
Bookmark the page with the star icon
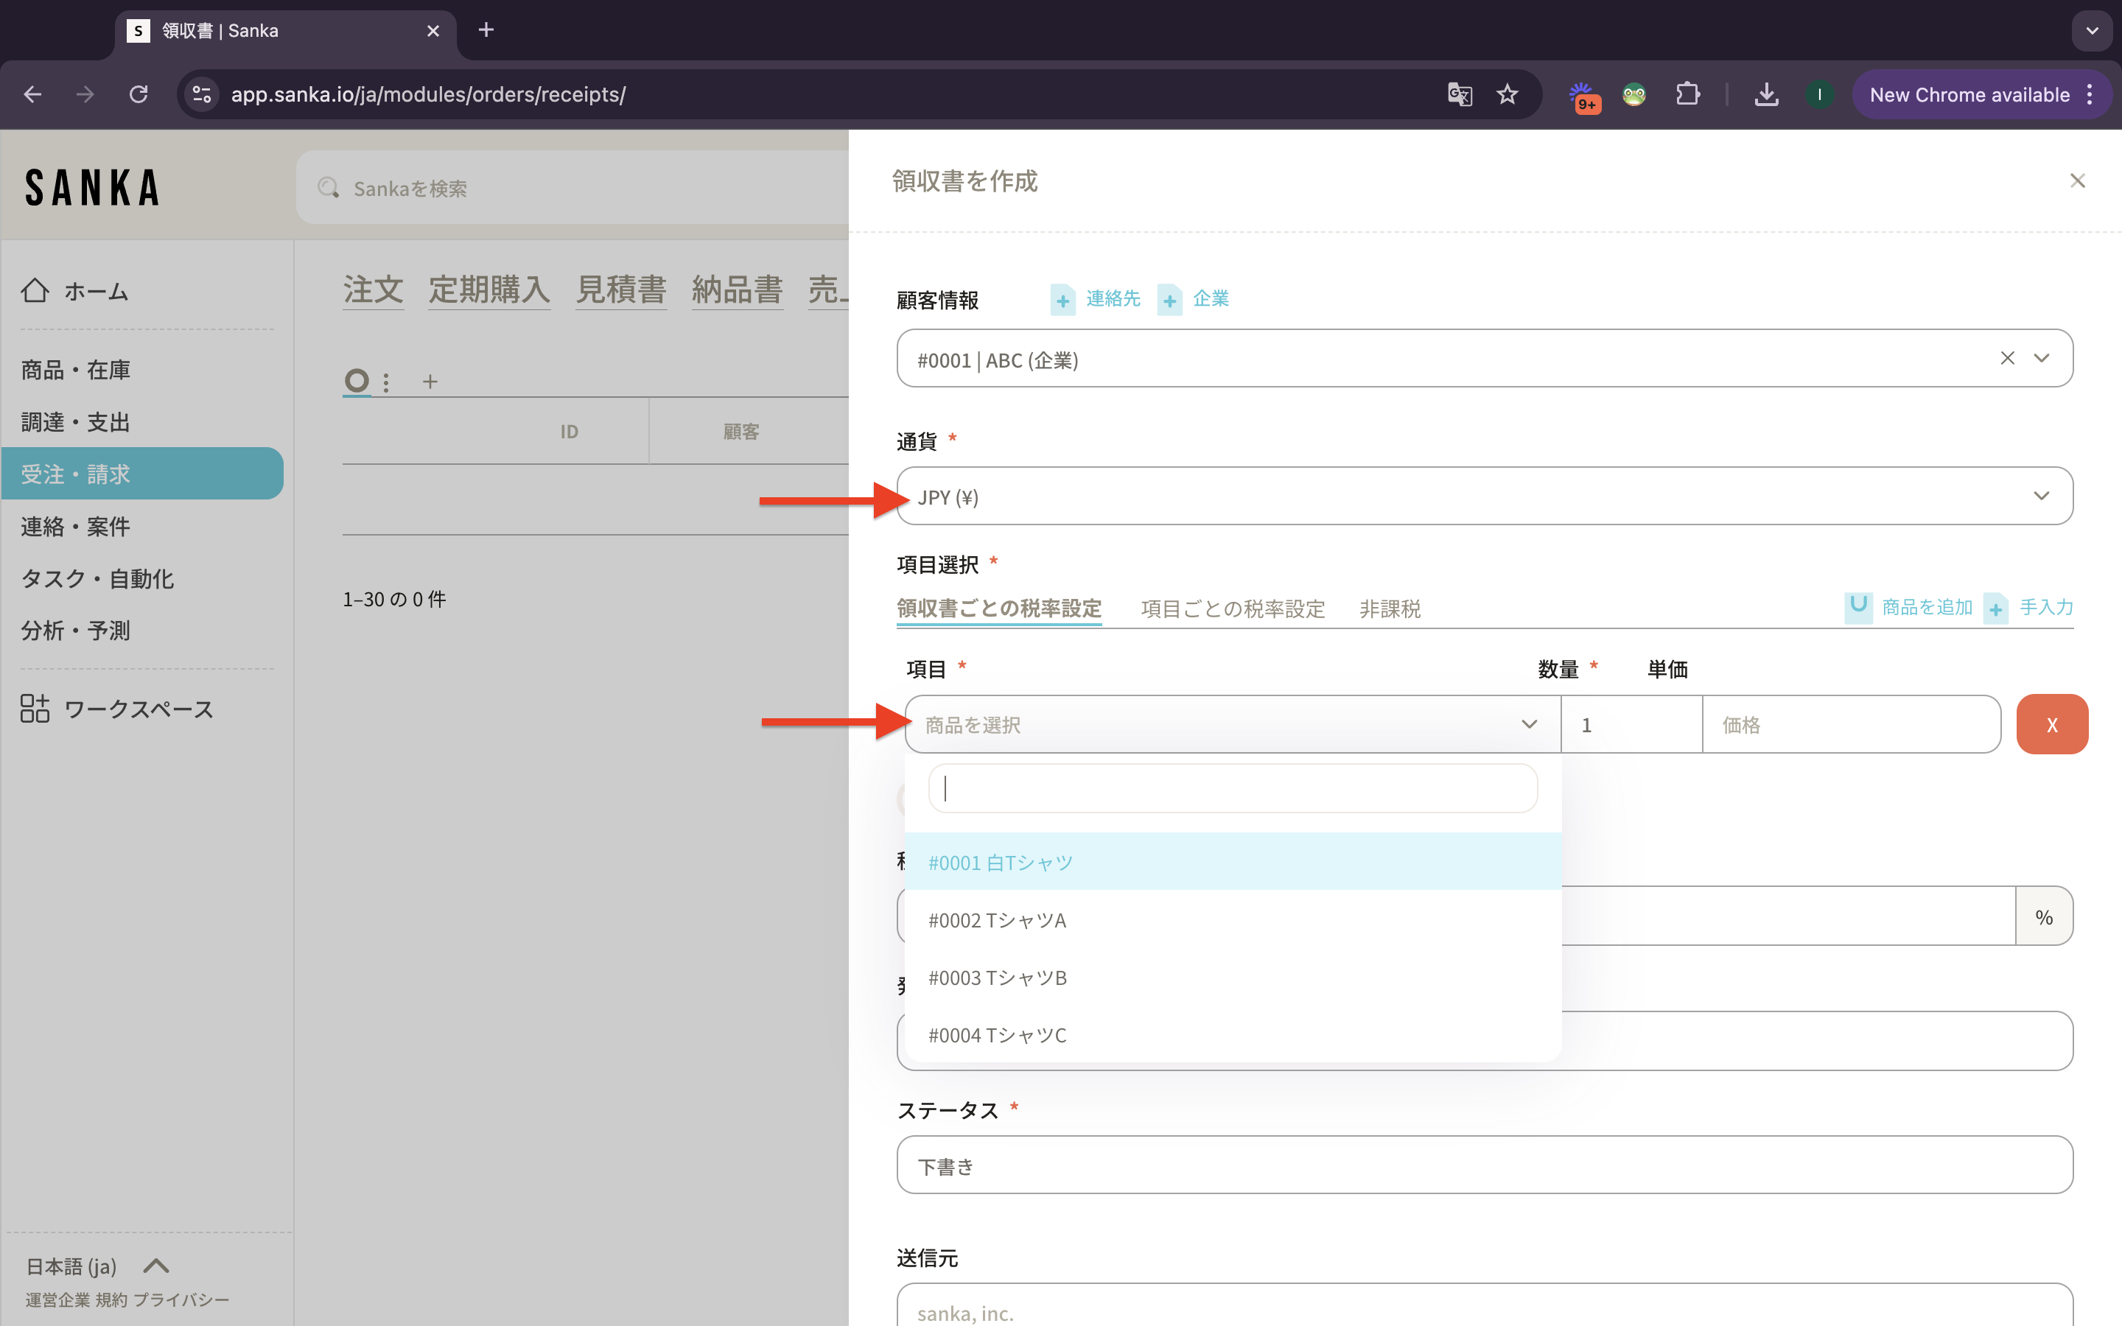pos(1508,95)
